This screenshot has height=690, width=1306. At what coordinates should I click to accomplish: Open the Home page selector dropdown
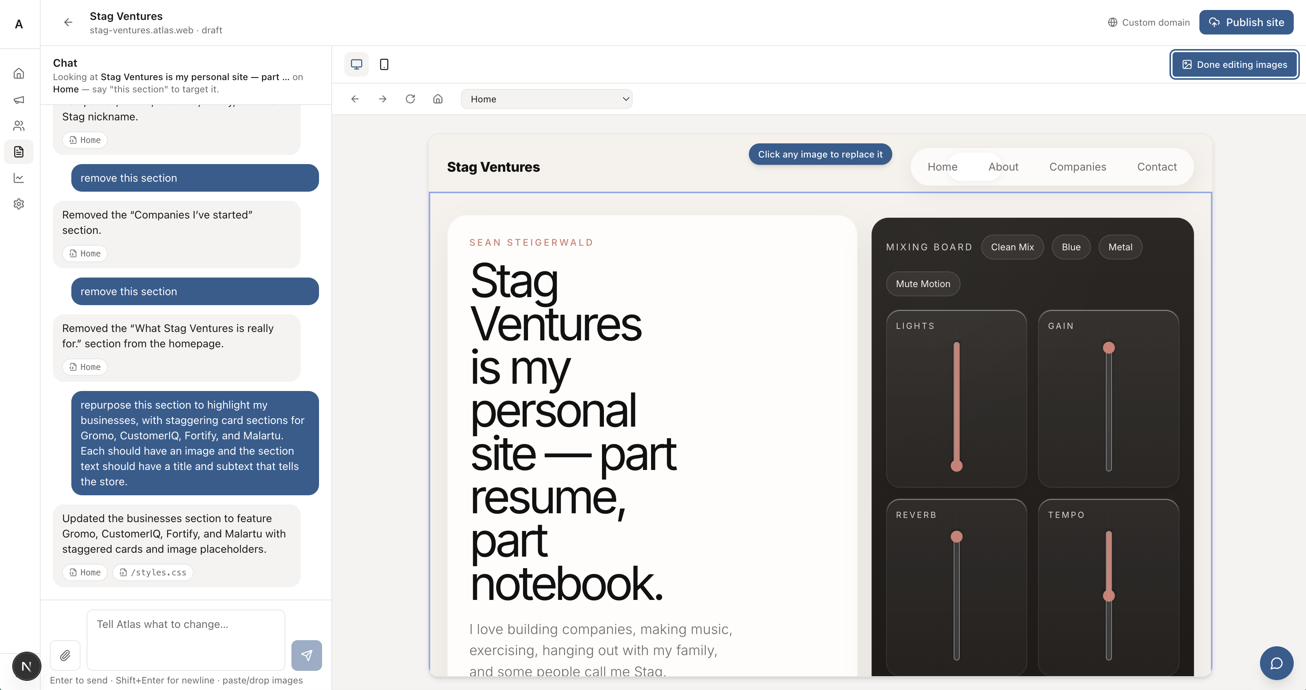[546, 99]
